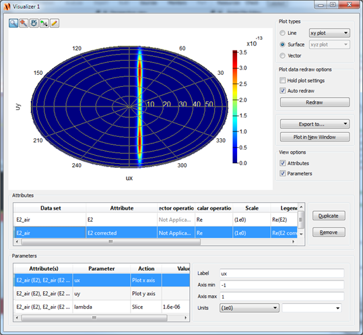The height and width of the screenshot is (335, 363).
Task: Select the Vector plot type radio button
Action: tap(282, 55)
